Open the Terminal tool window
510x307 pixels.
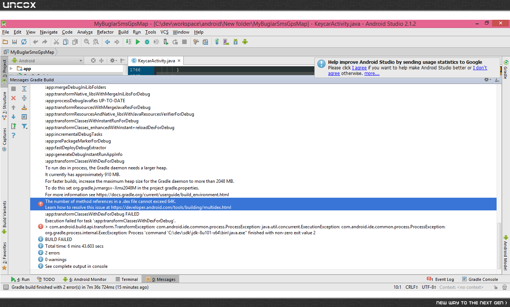(x=127, y=279)
